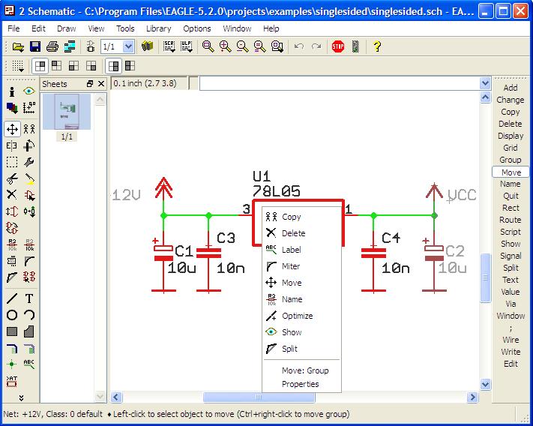Choose the Circle drawing tool
The width and height of the screenshot is (533, 426).
pos(12,315)
